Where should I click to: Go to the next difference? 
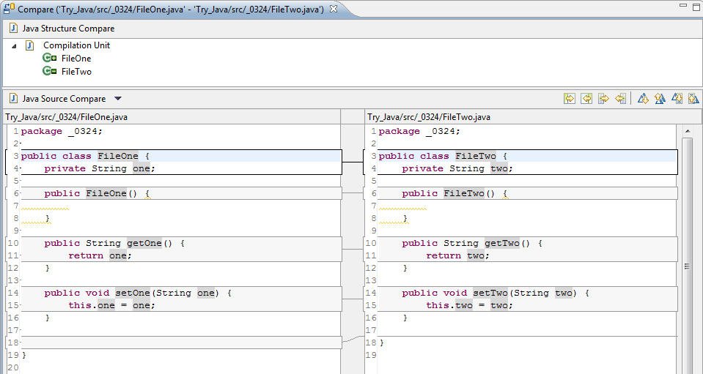(x=643, y=99)
